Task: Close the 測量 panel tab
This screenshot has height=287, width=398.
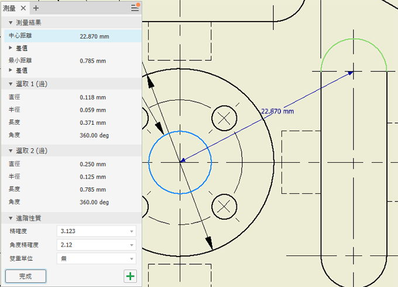Action: tap(23, 8)
